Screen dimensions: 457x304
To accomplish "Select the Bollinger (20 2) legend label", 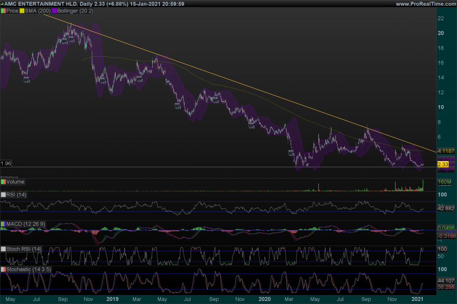I will 75,11.
